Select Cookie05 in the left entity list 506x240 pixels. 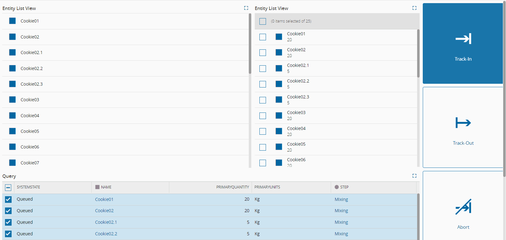tap(30, 131)
